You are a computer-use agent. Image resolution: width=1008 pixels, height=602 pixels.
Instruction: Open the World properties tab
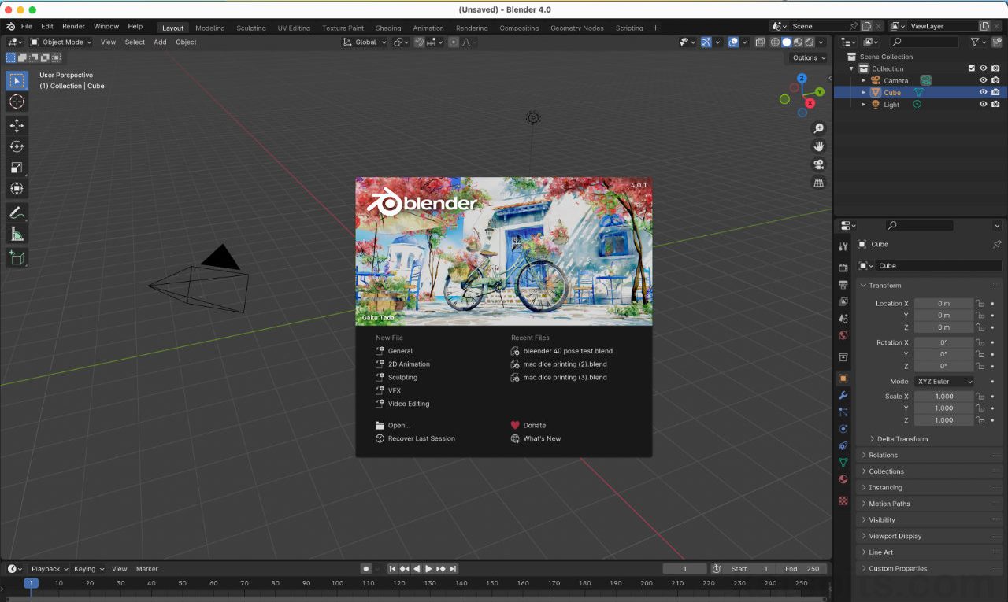pyautogui.click(x=843, y=335)
